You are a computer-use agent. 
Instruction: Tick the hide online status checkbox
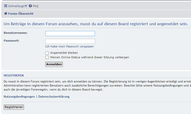point(47,58)
